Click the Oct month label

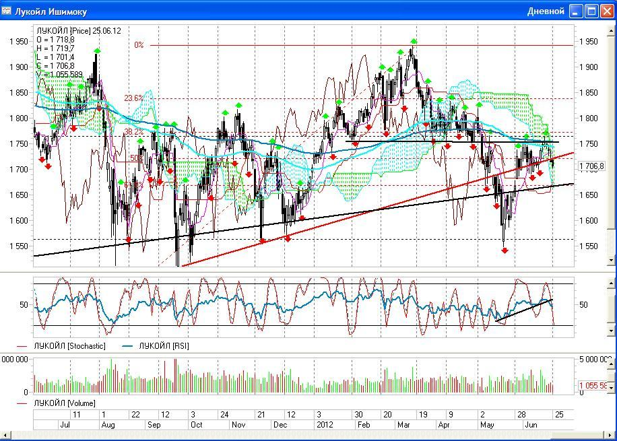(197, 425)
